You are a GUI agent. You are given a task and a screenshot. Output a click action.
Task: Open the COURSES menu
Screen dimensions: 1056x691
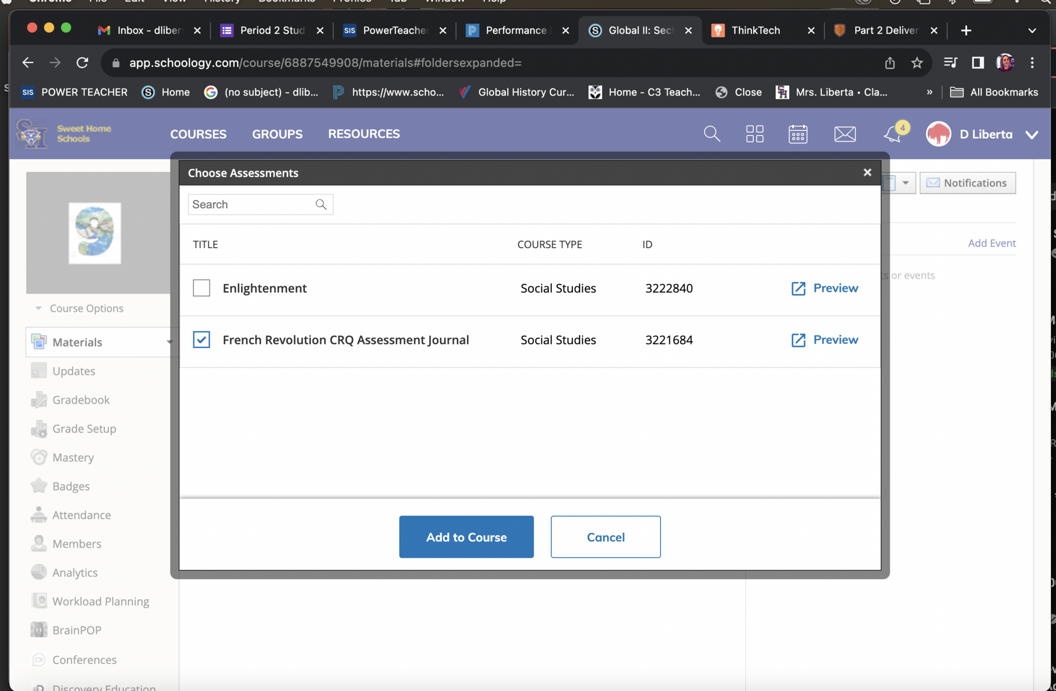[x=198, y=134]
